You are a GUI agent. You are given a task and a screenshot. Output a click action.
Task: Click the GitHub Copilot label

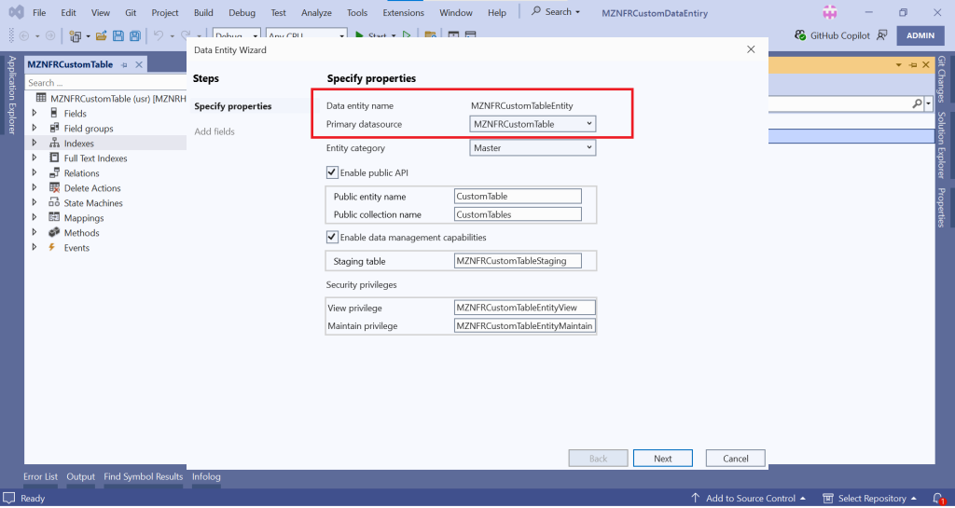[840, 36]
